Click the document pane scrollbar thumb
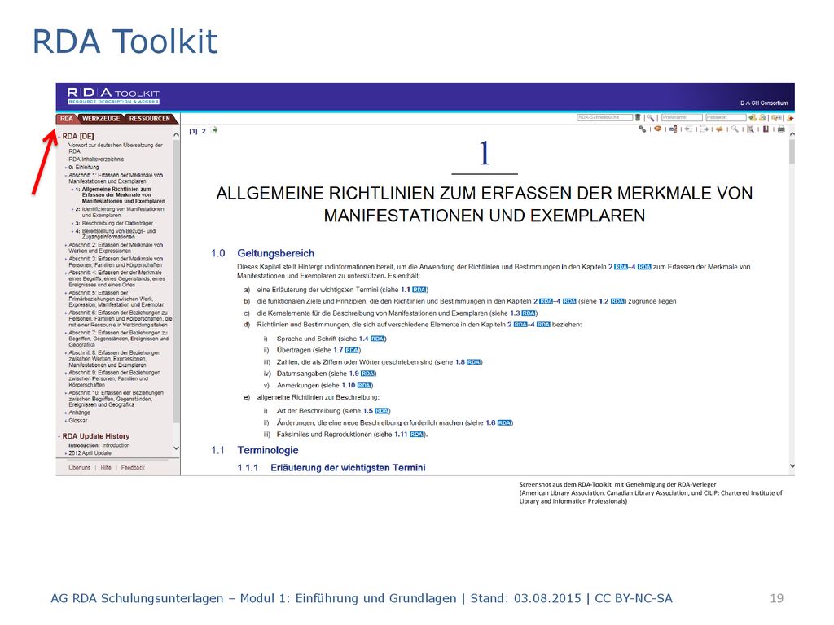This screenshot has width=834, height=625. (x=792, y=151)
